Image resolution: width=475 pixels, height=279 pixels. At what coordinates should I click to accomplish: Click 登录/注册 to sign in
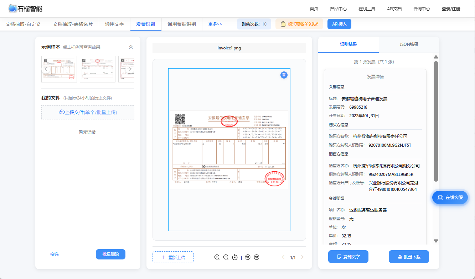pyautogui.click(x=451, y=9)
